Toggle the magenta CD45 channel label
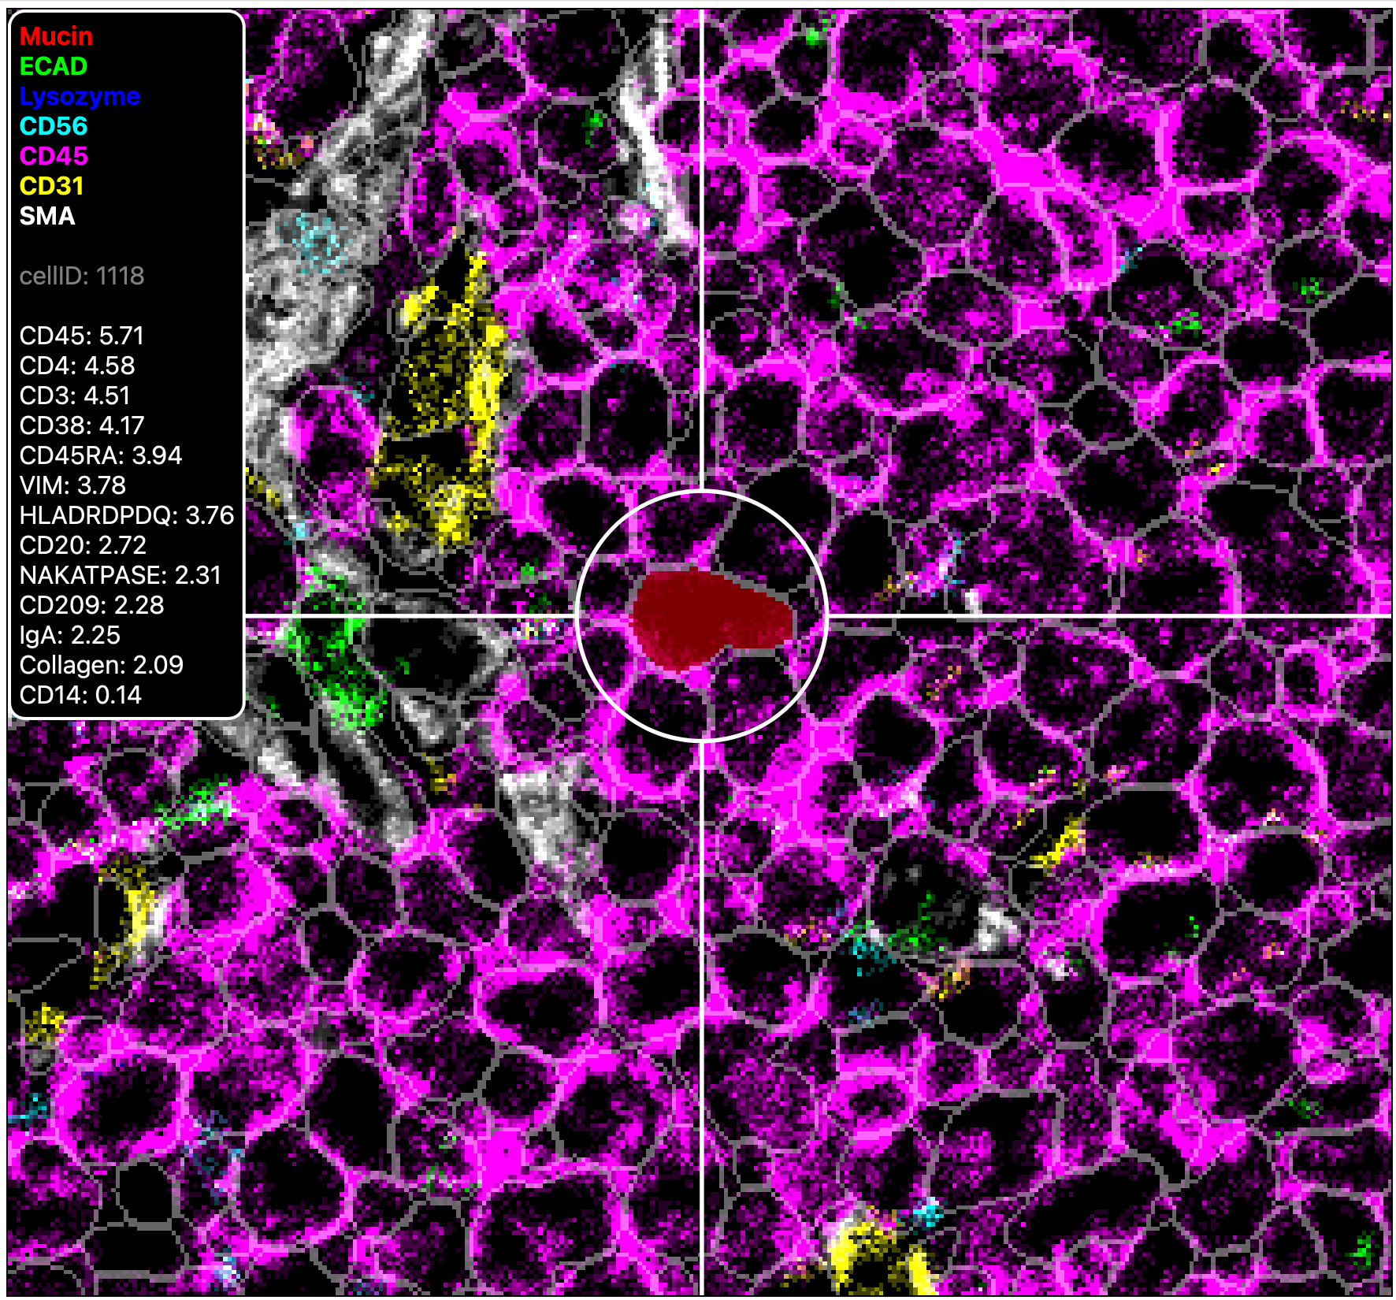 (54, 156)
